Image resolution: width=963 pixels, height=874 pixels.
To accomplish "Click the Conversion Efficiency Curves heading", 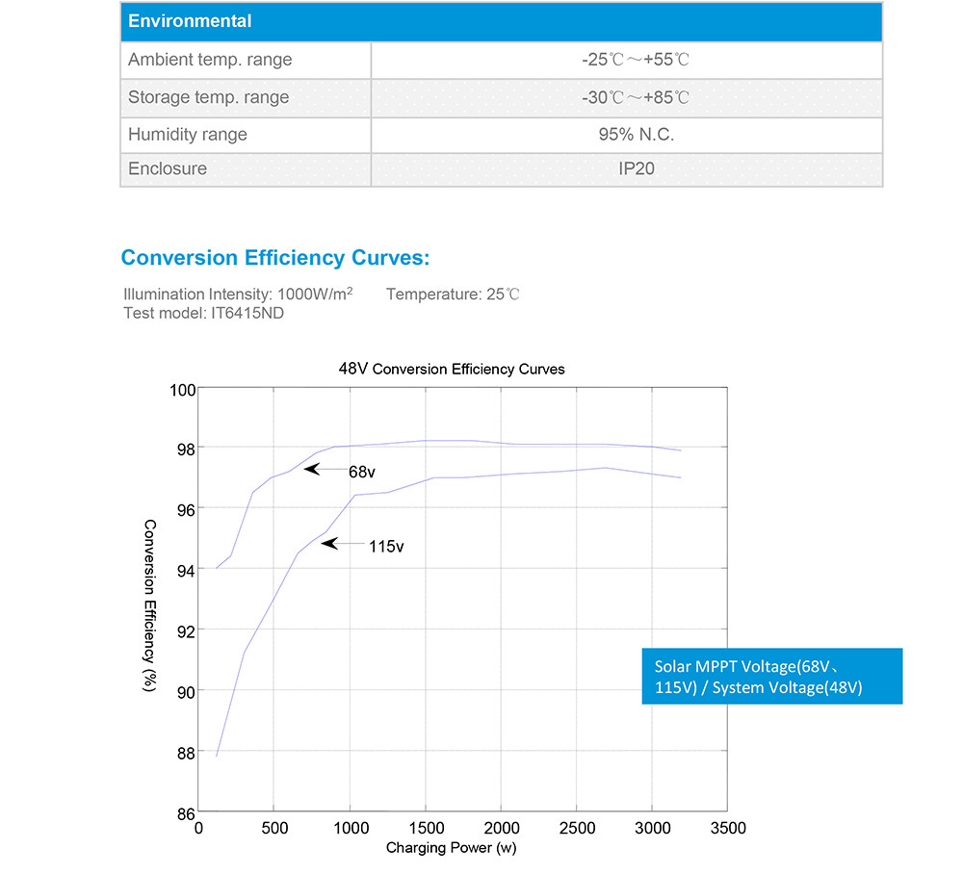I will [275, 258].
